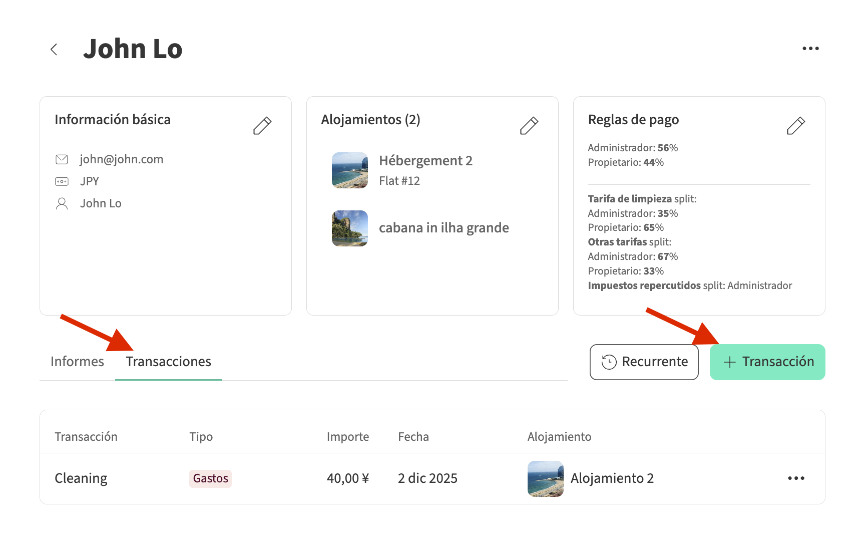Open Hébergement 2 thumbnail image
866x558 pixels.
(x=349, y=170)
